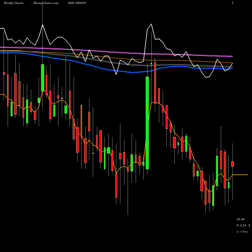Click the 33.36 price value

240,219
